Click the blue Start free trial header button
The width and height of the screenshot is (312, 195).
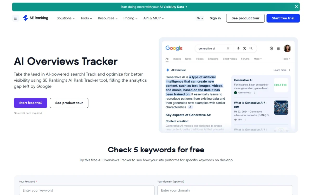[283, 18]
